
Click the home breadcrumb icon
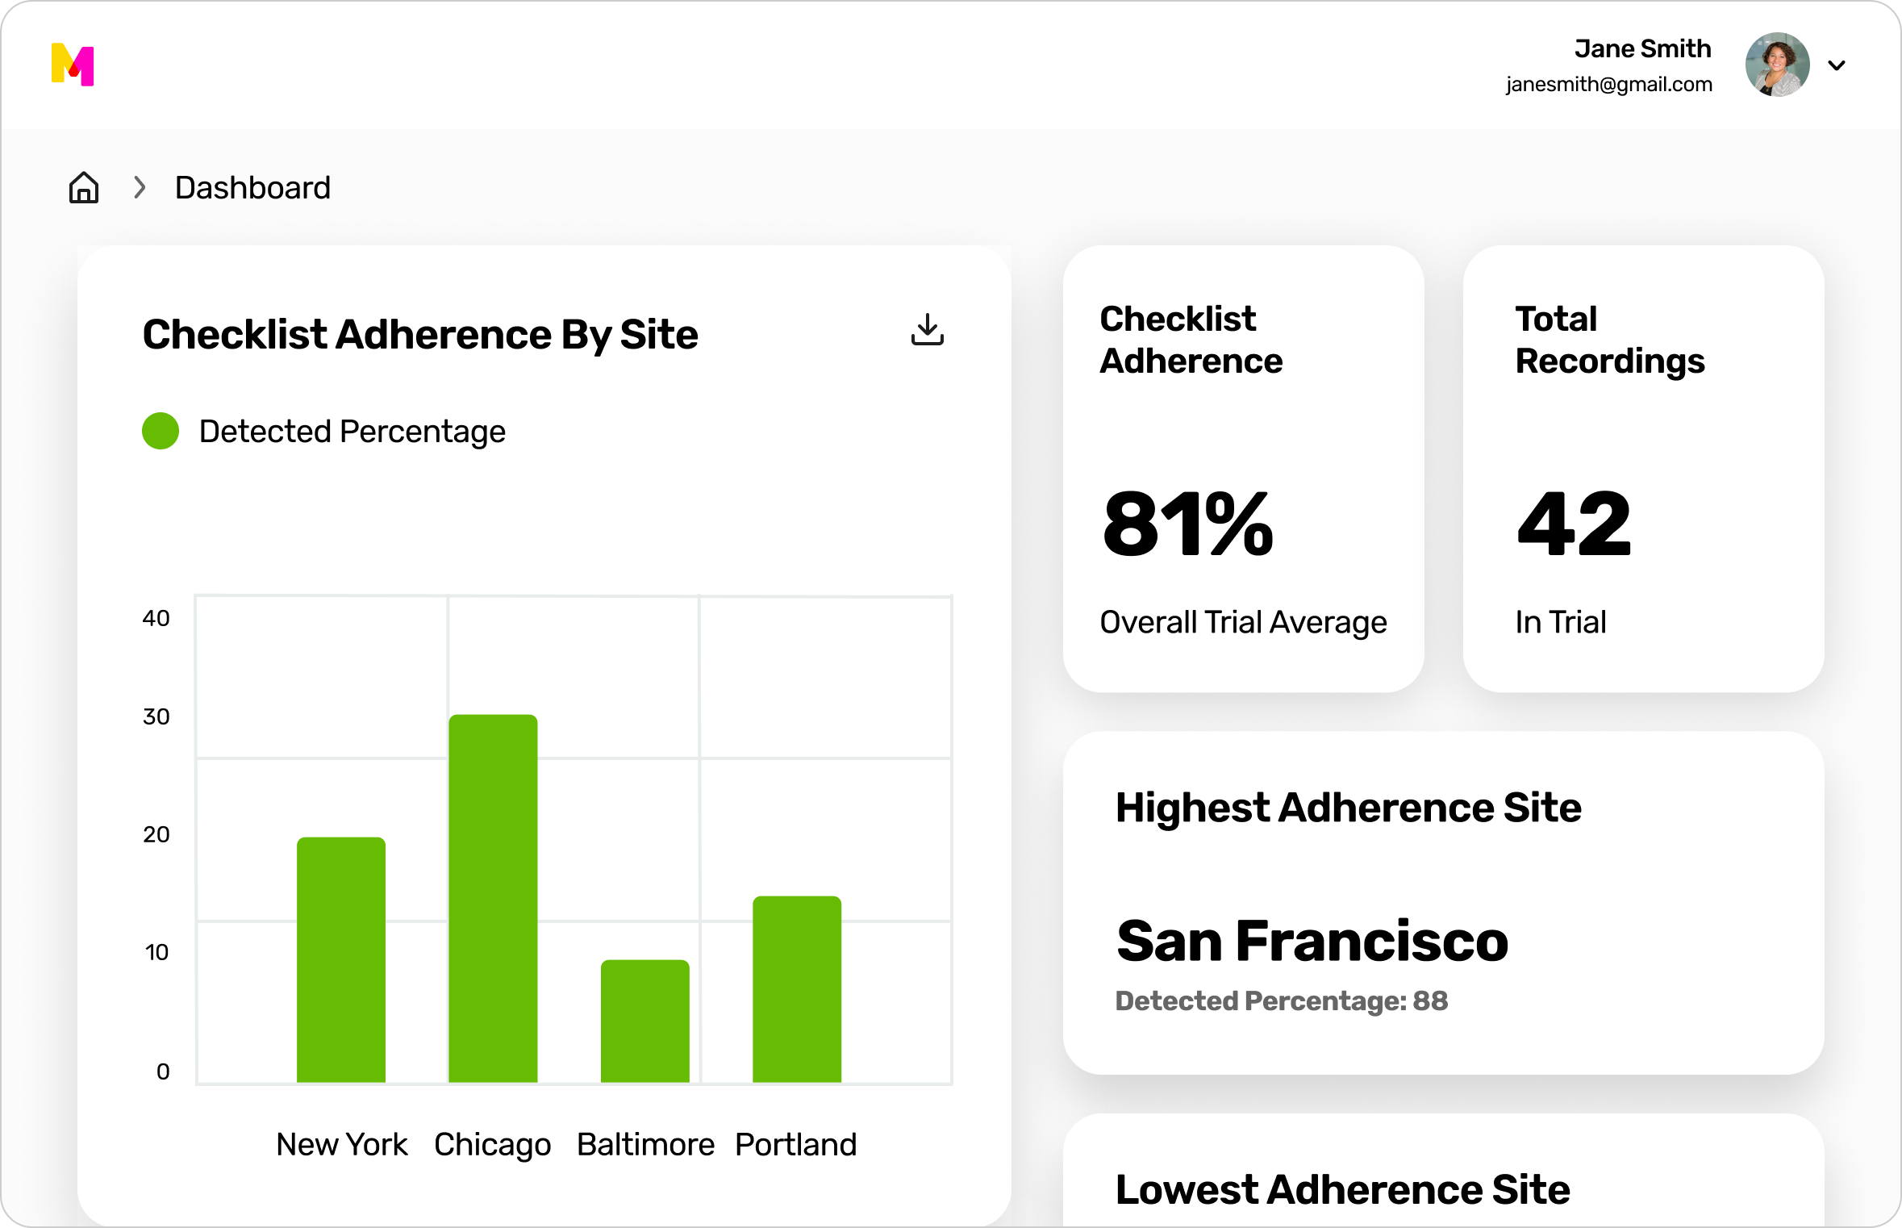pos(84,187)
